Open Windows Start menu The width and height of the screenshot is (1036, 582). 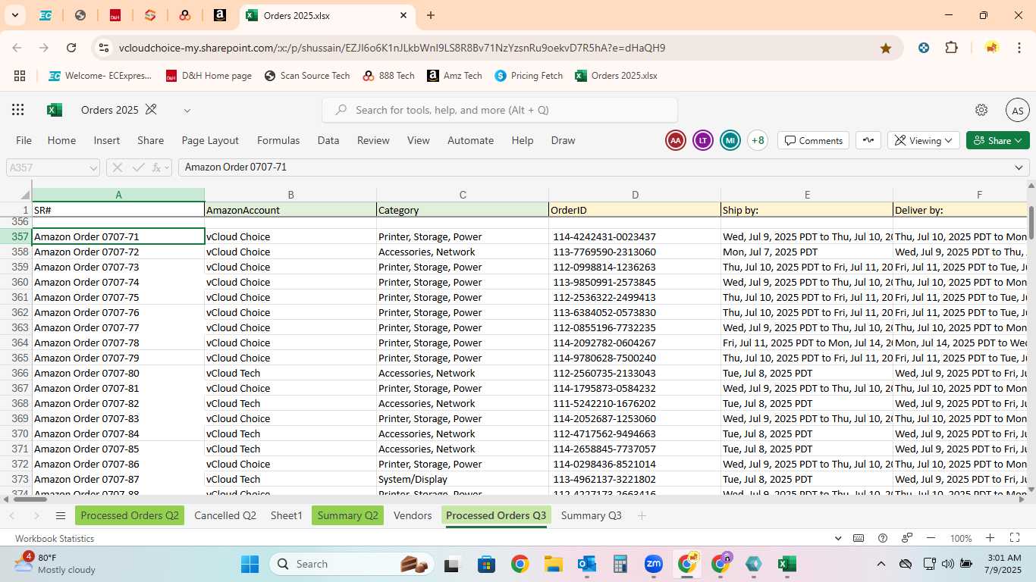[x=250, y=564]
